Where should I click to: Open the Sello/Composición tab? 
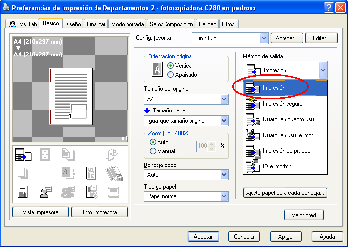pyautogui.click(x=171, y=24)
